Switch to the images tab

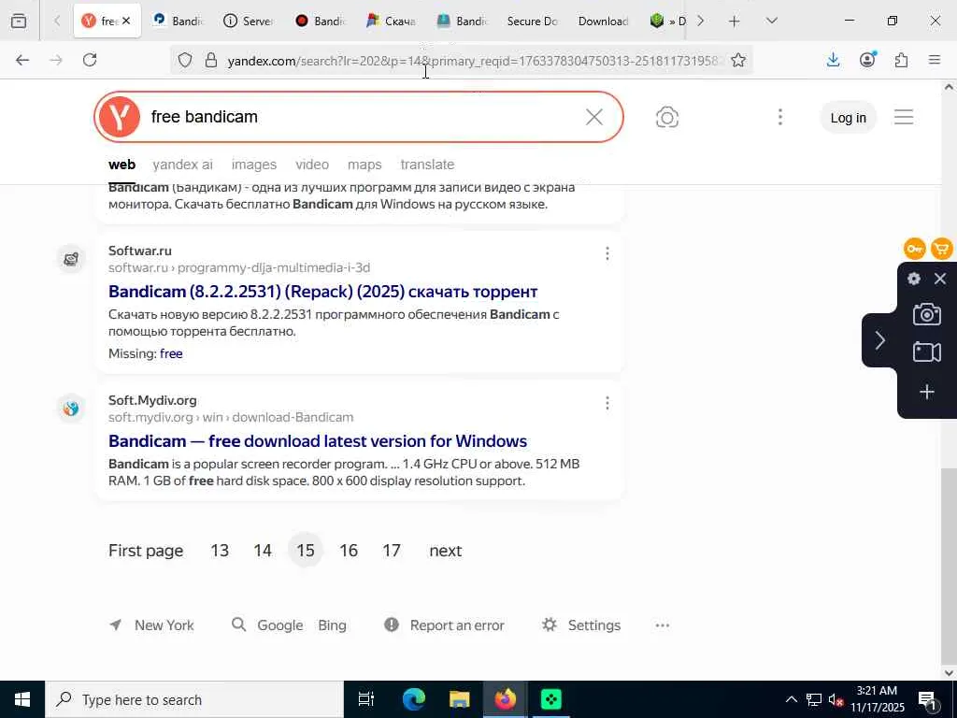[254, 165]
